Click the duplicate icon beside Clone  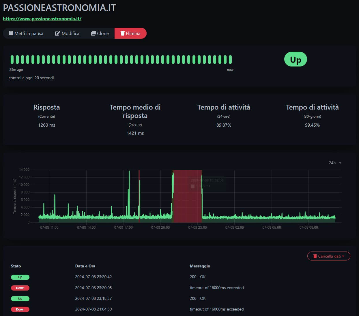point(93,33)
